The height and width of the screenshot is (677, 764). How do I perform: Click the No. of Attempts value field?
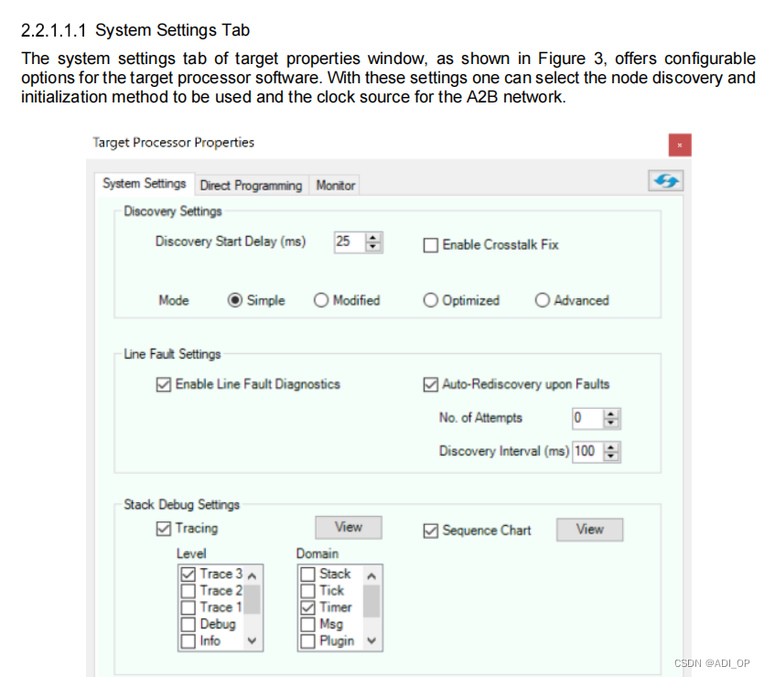pos(587,418)
